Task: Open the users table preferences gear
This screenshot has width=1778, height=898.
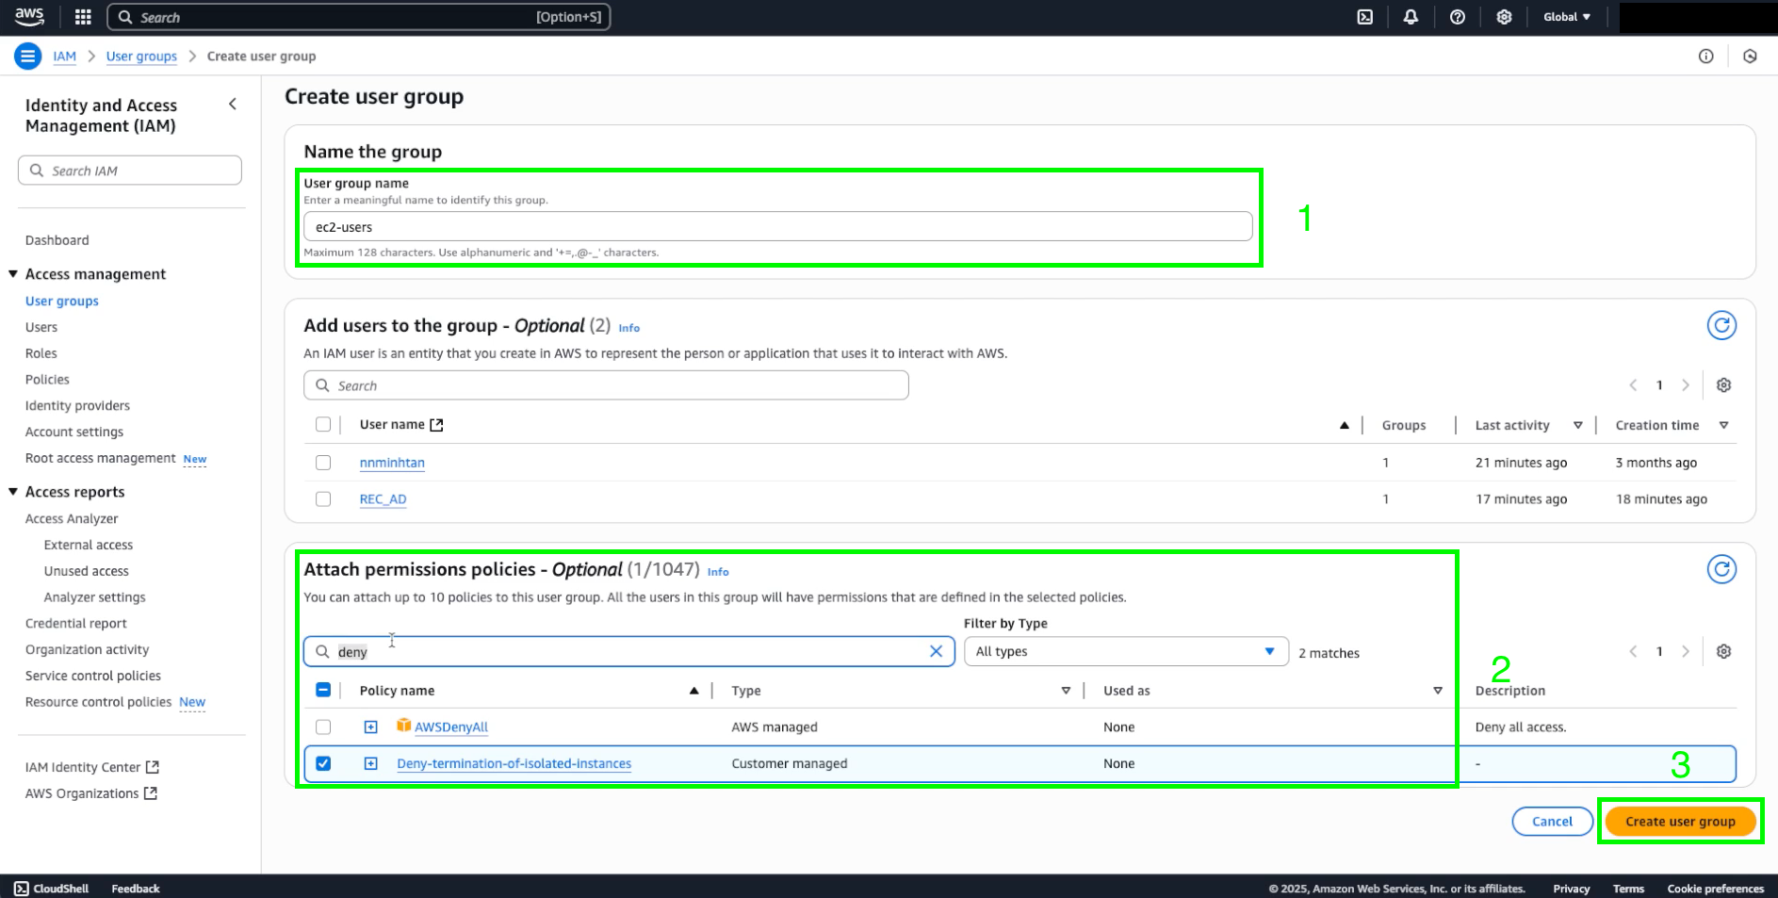Action: tap(1723, 385)
